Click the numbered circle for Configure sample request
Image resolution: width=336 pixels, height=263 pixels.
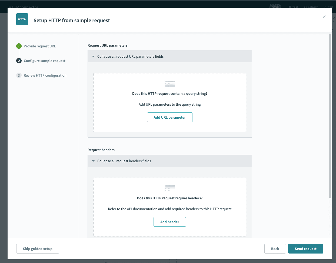(19, 61)
